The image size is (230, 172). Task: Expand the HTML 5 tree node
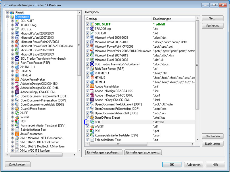coord(12,71)
